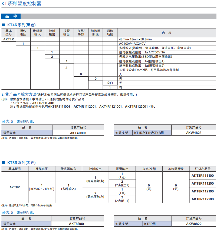Select order number AKT8R801
The height and width of the screenshot is (232, 217).
coord(77,224)
